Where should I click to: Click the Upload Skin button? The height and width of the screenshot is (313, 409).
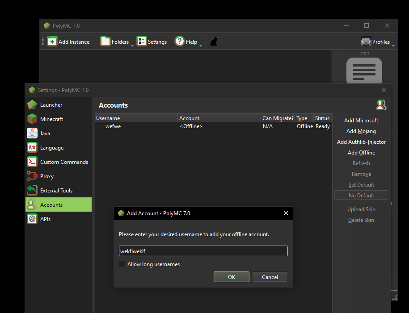tap(361, 209)
